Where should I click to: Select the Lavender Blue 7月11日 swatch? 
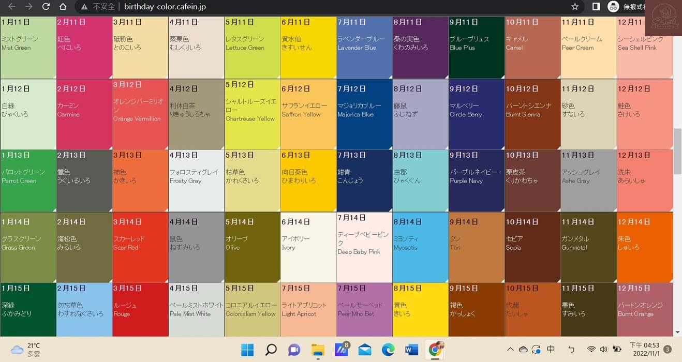click(364, 48)
